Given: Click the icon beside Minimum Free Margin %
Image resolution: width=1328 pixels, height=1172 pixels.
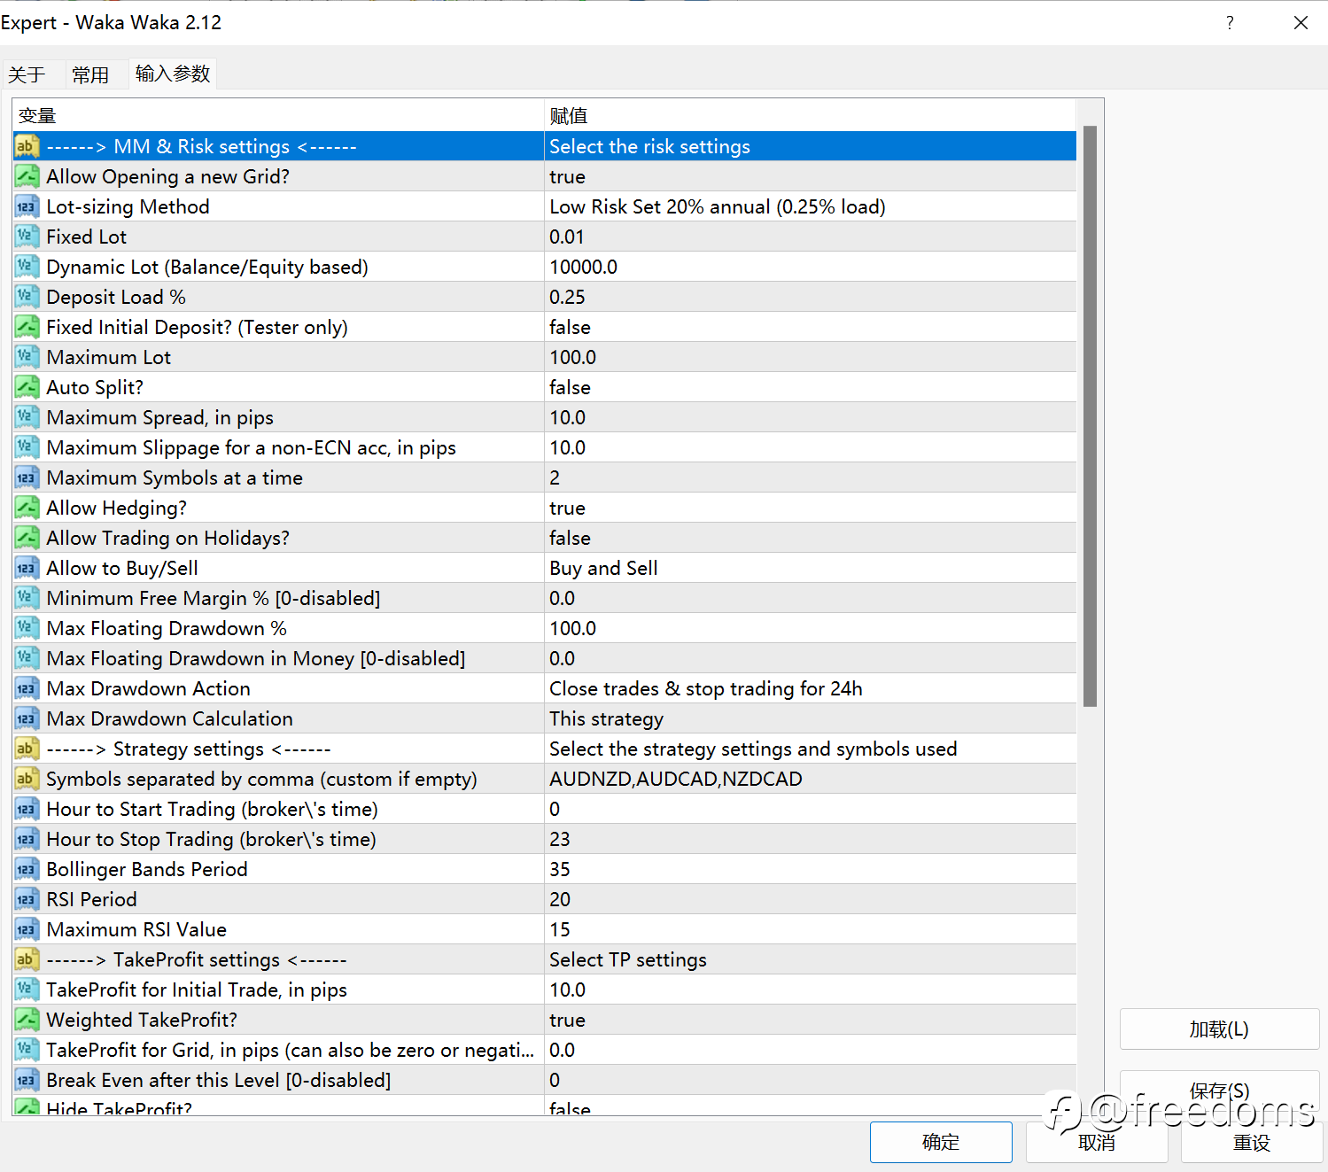Looking at the screenshot, I should click(27, 598).
